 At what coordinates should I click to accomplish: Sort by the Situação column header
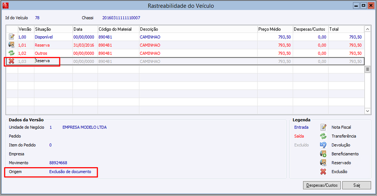53,29
